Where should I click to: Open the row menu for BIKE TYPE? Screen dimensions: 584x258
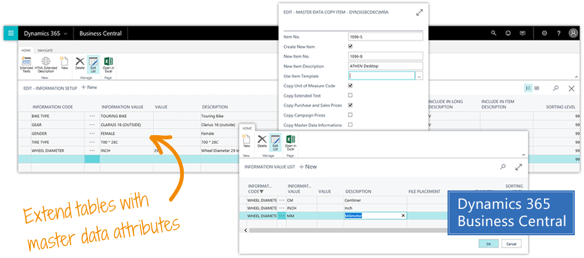(92, 115)
